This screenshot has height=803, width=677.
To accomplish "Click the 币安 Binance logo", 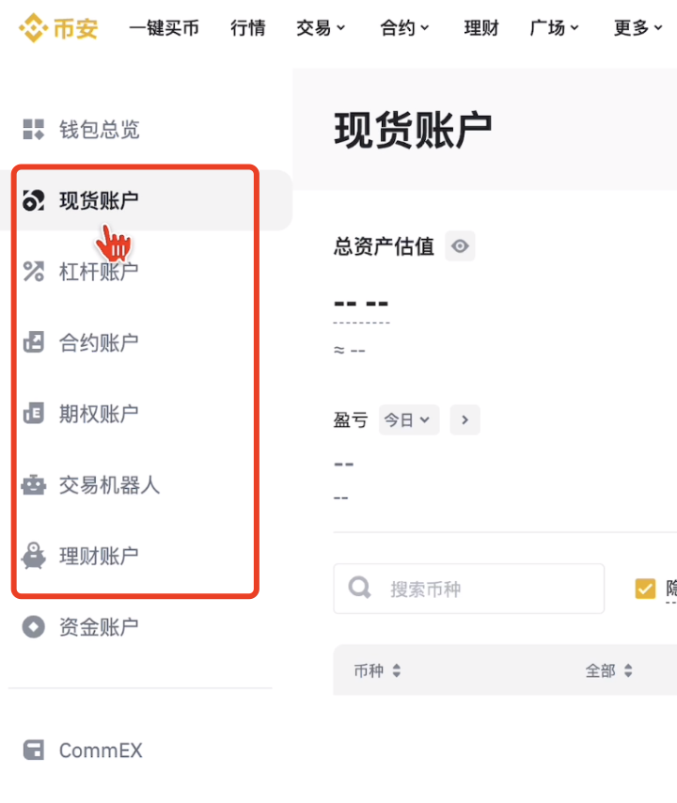I will point(58,27).
